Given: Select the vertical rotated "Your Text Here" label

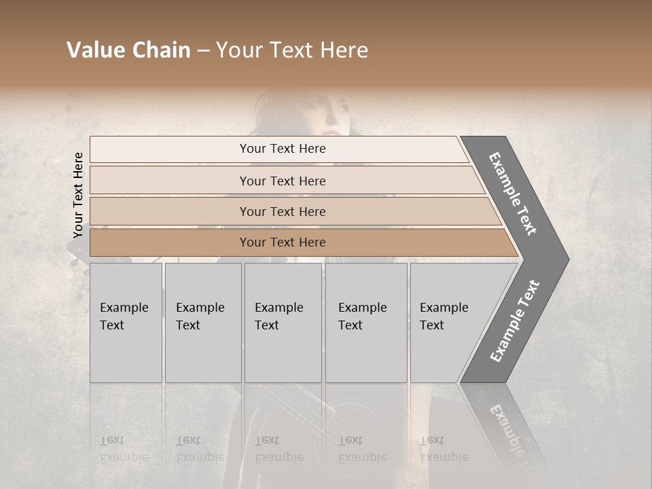Looking at the screenshot, I should [x=78, y=195].
